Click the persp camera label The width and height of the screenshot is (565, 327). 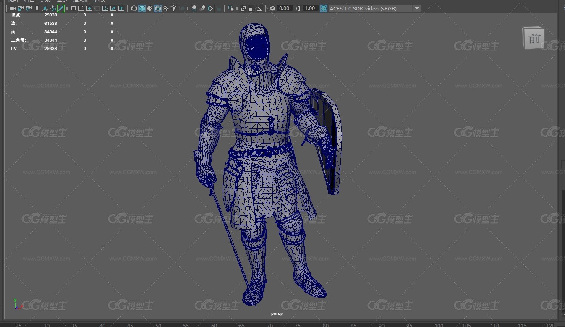(277, 314)
